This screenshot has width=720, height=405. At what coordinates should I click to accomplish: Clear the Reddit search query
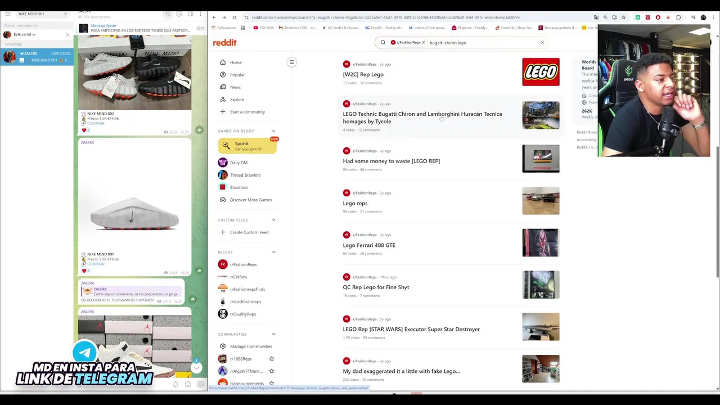542,43
